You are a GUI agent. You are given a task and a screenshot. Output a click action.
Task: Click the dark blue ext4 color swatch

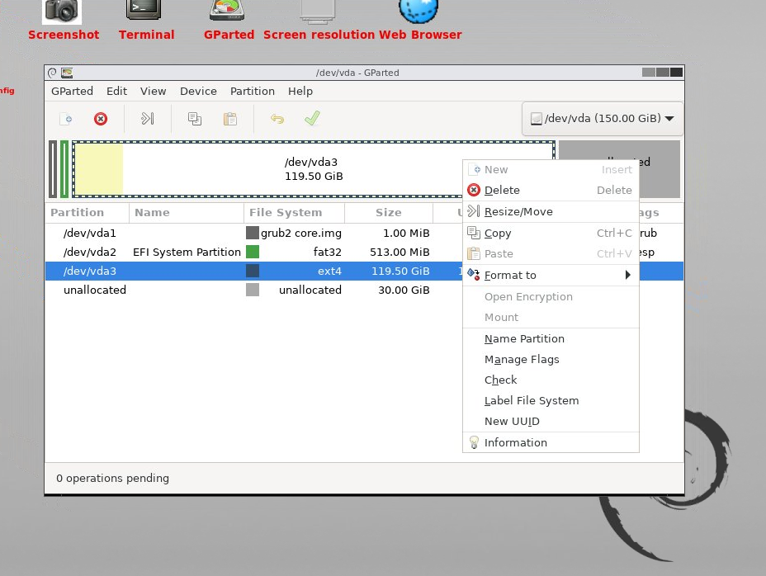[x=253, y=271]
